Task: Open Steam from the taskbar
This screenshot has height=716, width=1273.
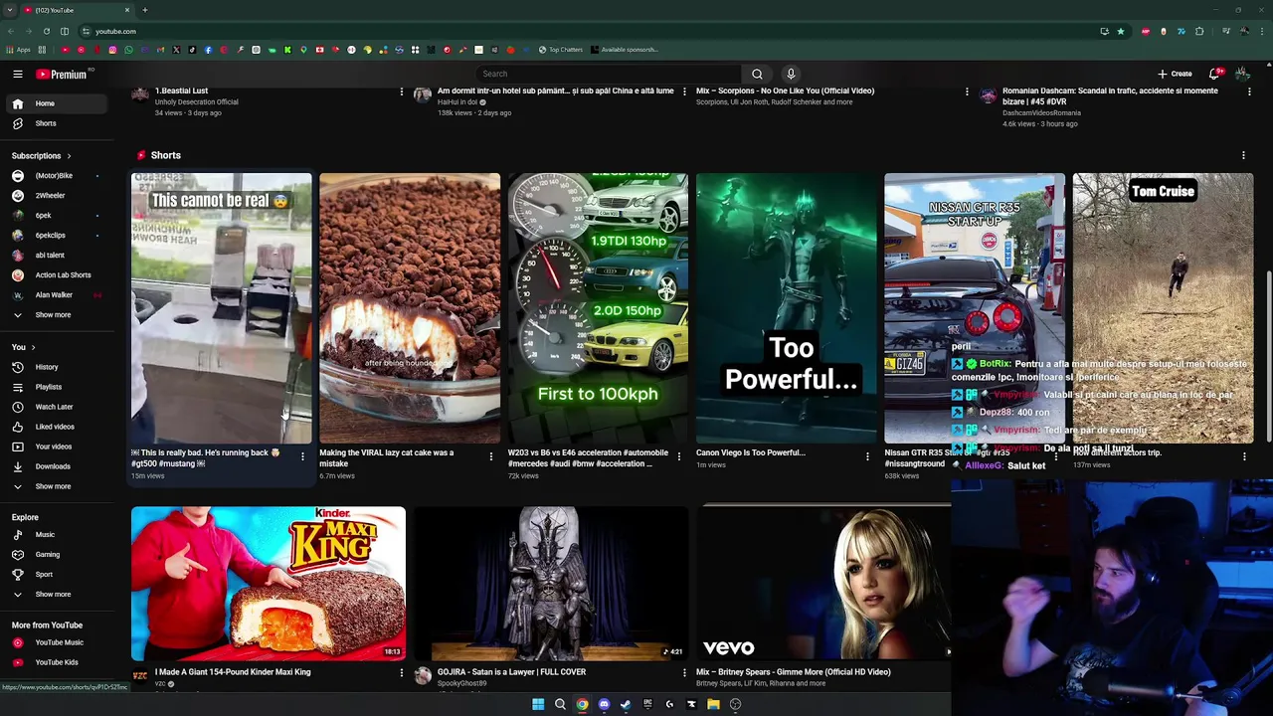Action: [x=626, y=704]
